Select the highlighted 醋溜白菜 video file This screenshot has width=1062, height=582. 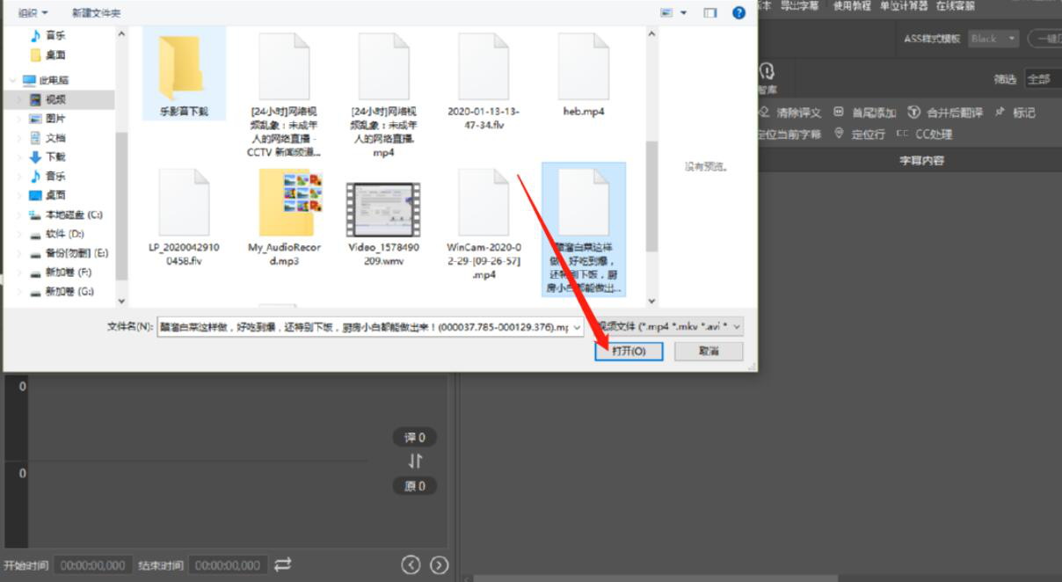pyautogui.click(x=584, y=229)
